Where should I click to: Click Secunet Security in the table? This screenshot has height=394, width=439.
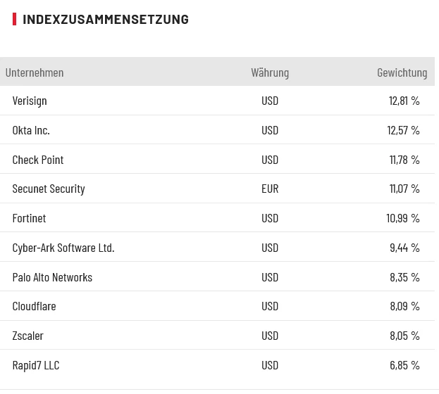(49, 189)
